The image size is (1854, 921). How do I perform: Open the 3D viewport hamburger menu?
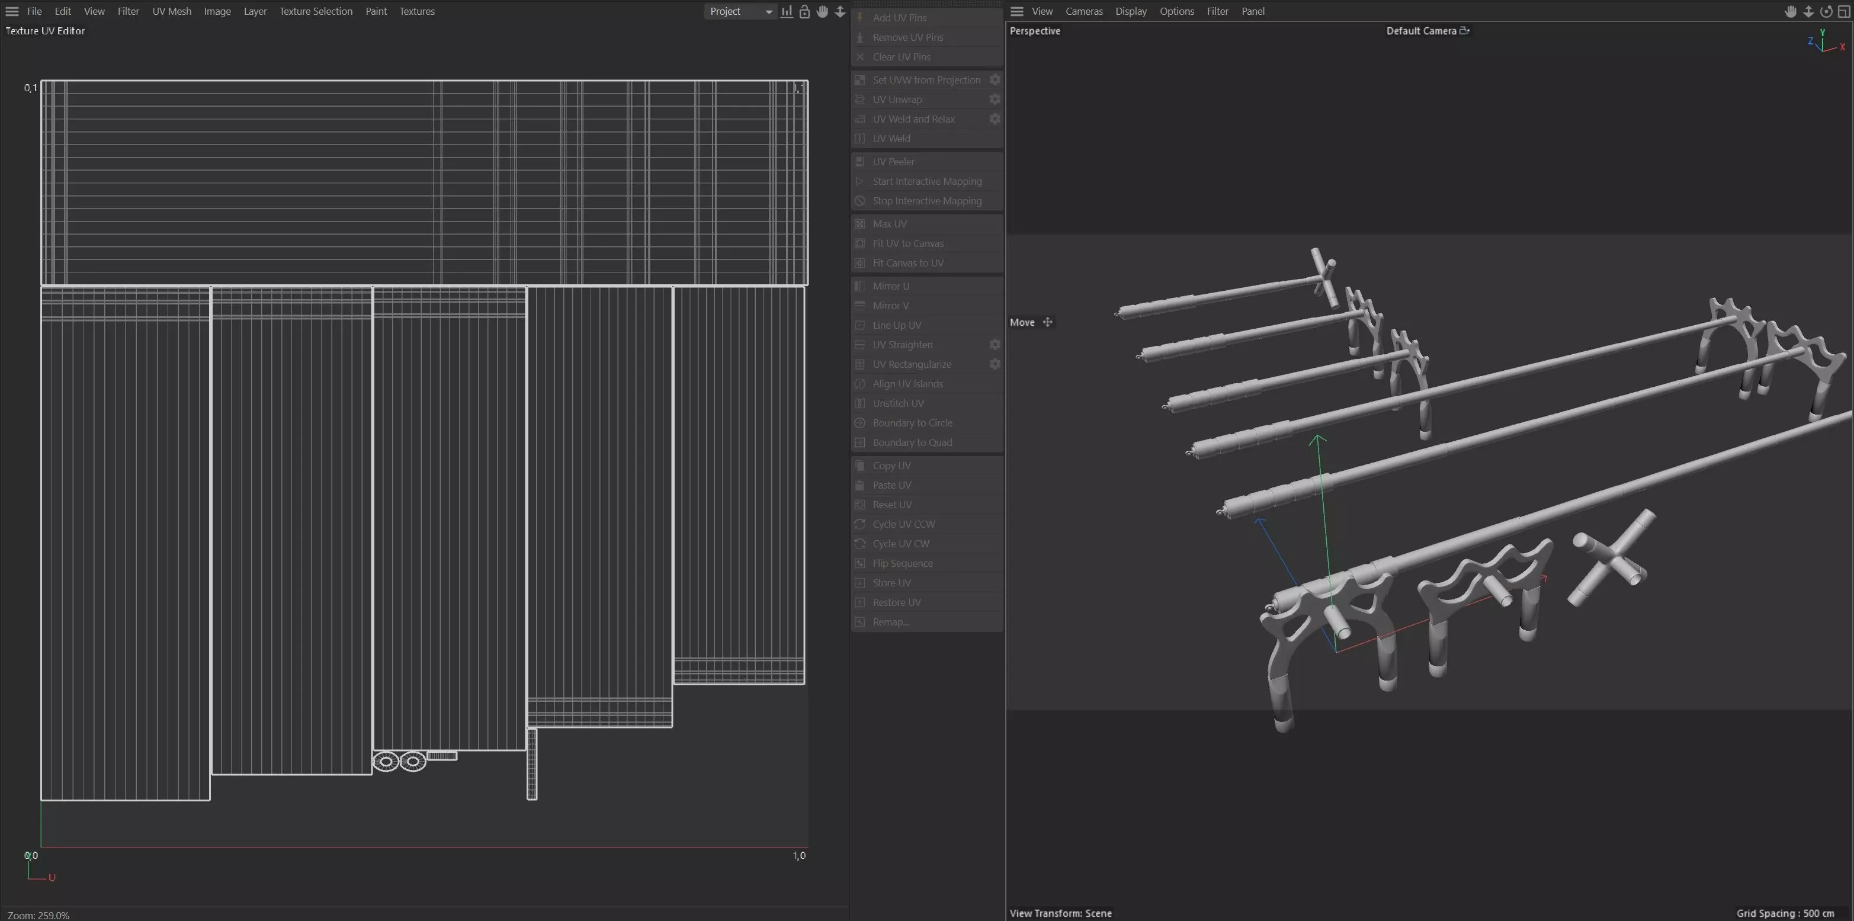pyautogui.click(x=1017, y=11)
